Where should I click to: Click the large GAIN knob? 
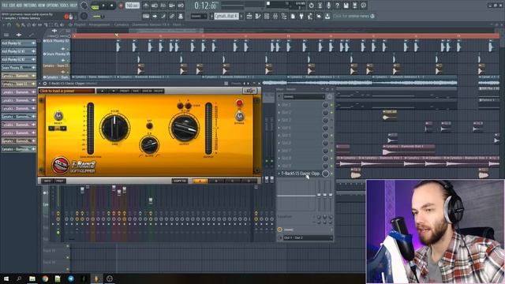[114, 128]
